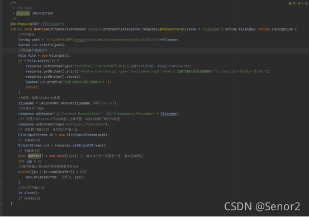Click the "Content-Disposition" string
The image size is (309, 217).
[x=81, y=114]
